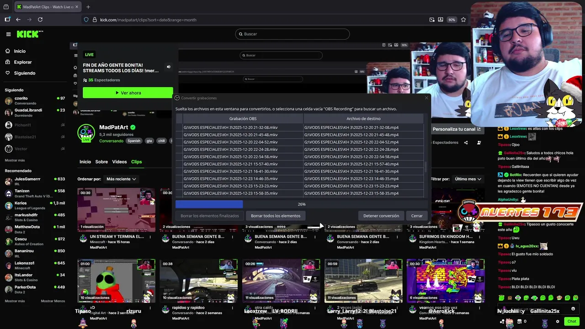Click the gta tag

[149, 141]
